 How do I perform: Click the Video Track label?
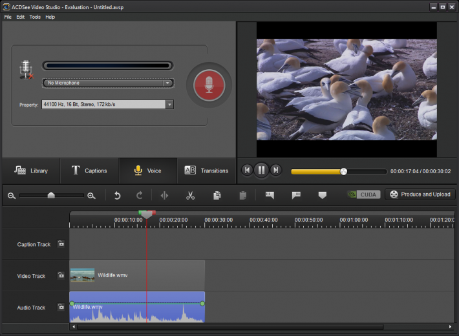(31, 276)
